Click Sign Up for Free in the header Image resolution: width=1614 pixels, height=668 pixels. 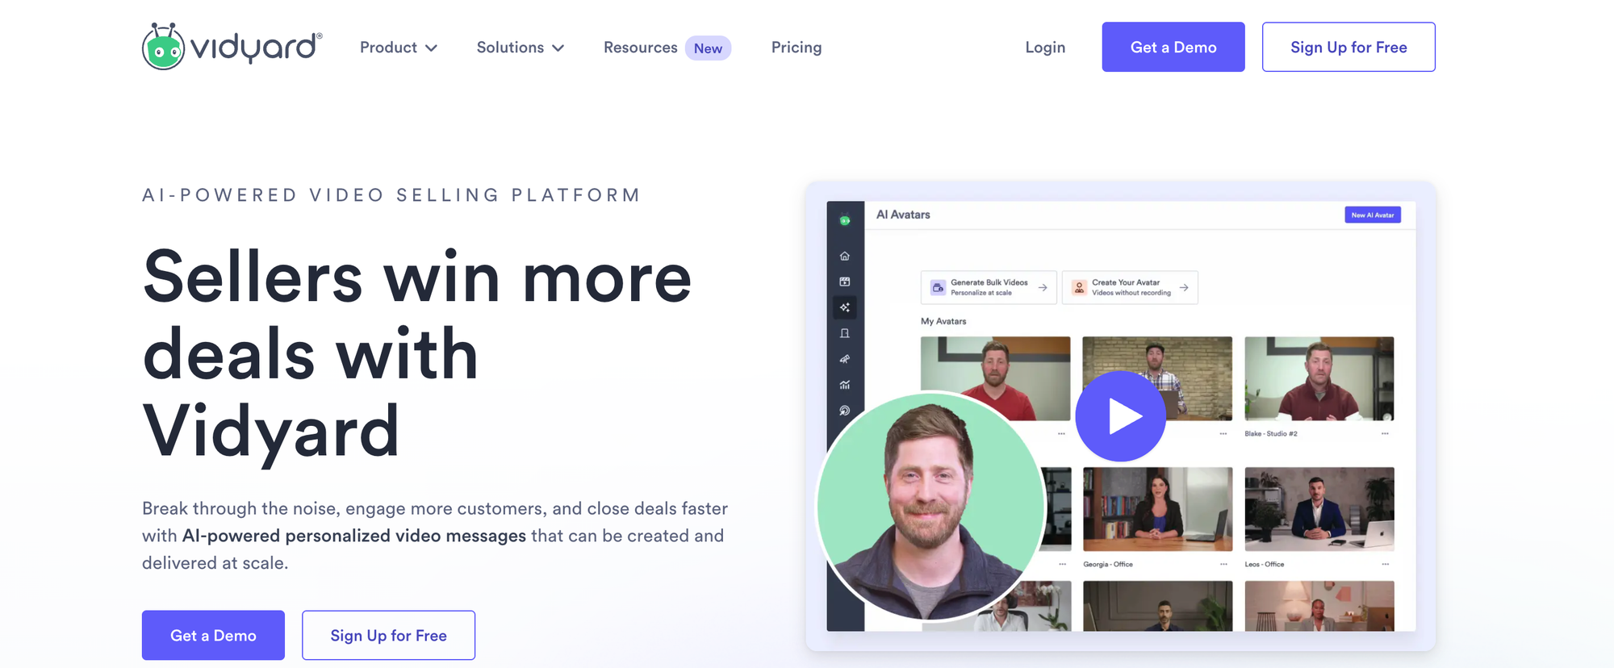coord(1348,47)
